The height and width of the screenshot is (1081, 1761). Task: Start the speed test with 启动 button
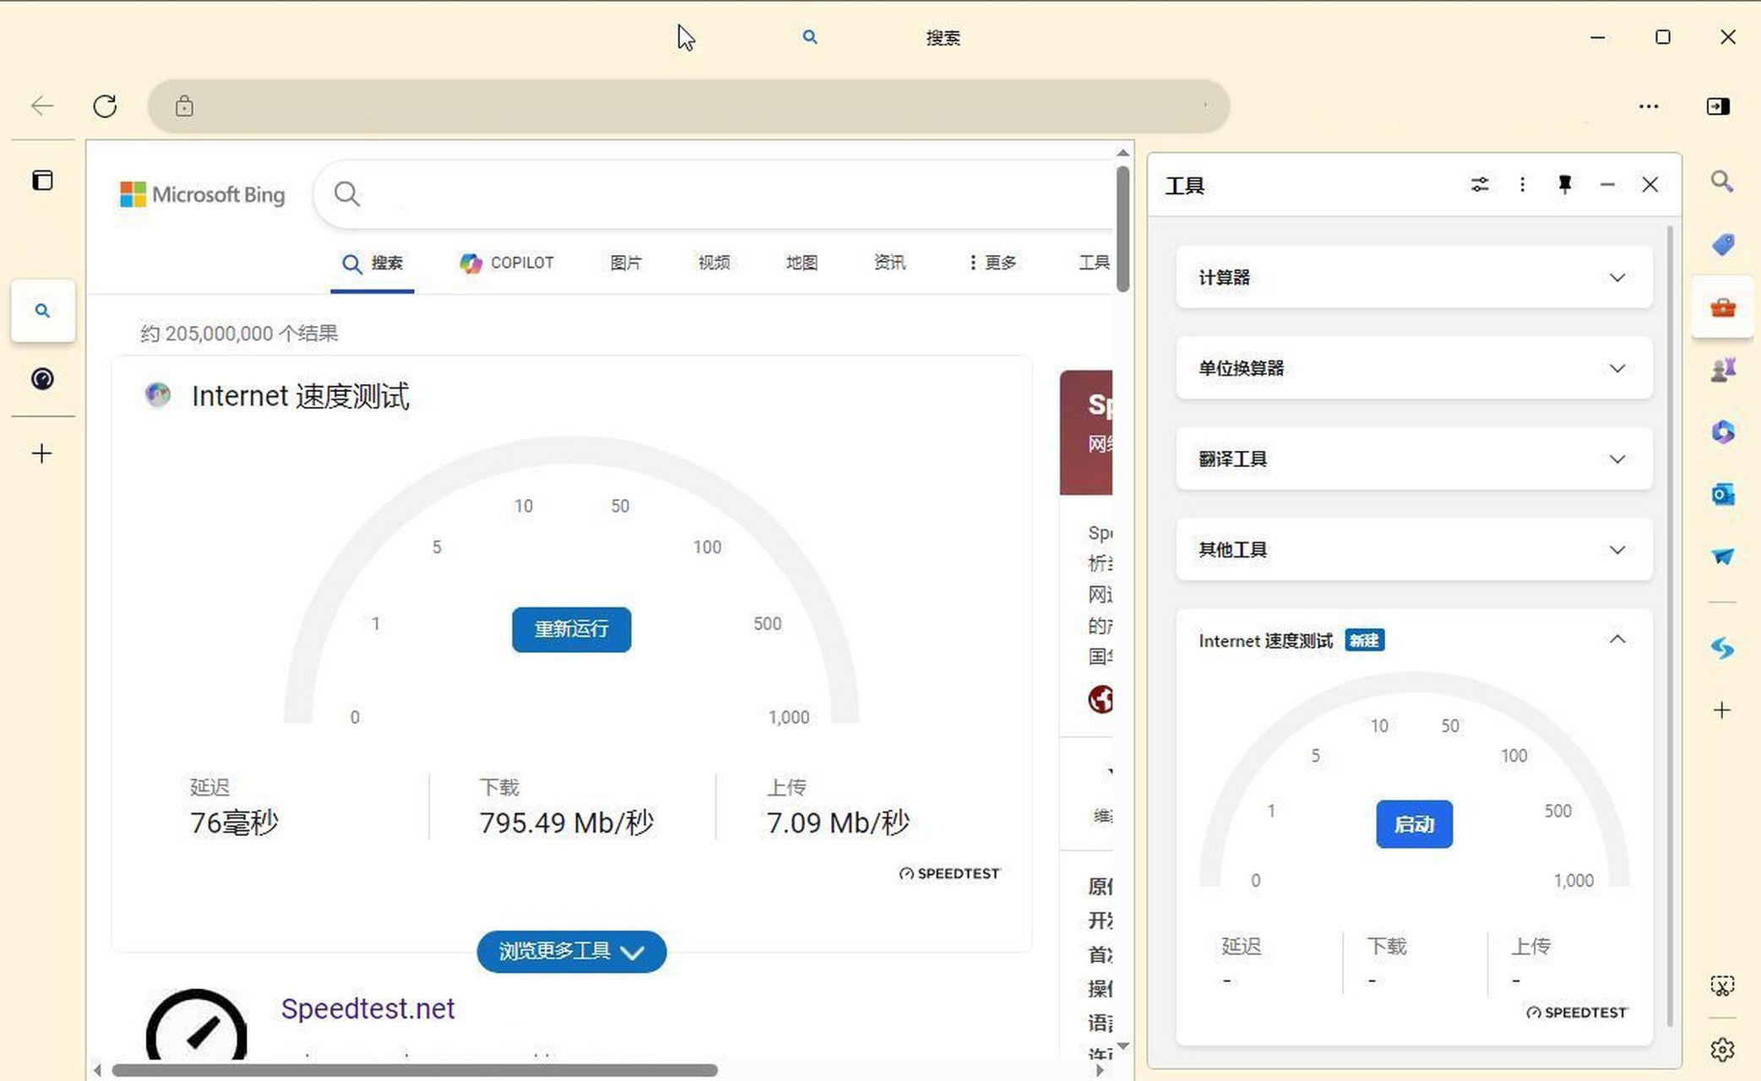pos(1414,823)
